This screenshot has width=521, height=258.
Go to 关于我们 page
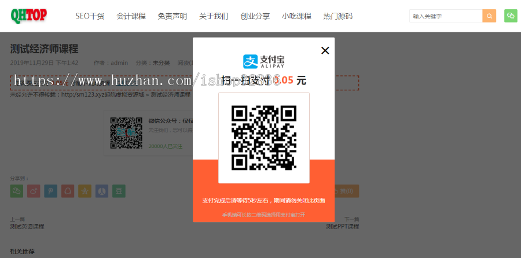click(x=214, y=16)
